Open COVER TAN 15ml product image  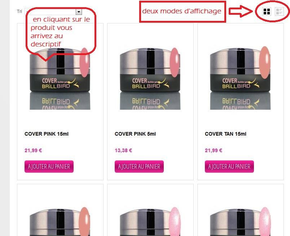[x=240, y=78]
